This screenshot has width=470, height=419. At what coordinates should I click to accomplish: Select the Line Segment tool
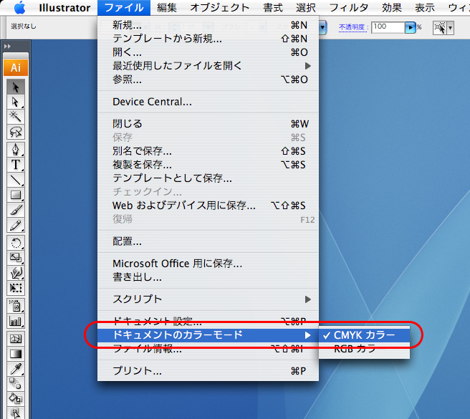pyautogui.click(x=16, y=180)
